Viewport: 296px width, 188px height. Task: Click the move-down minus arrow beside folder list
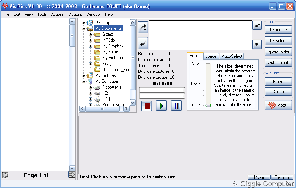tap(257, 45)
